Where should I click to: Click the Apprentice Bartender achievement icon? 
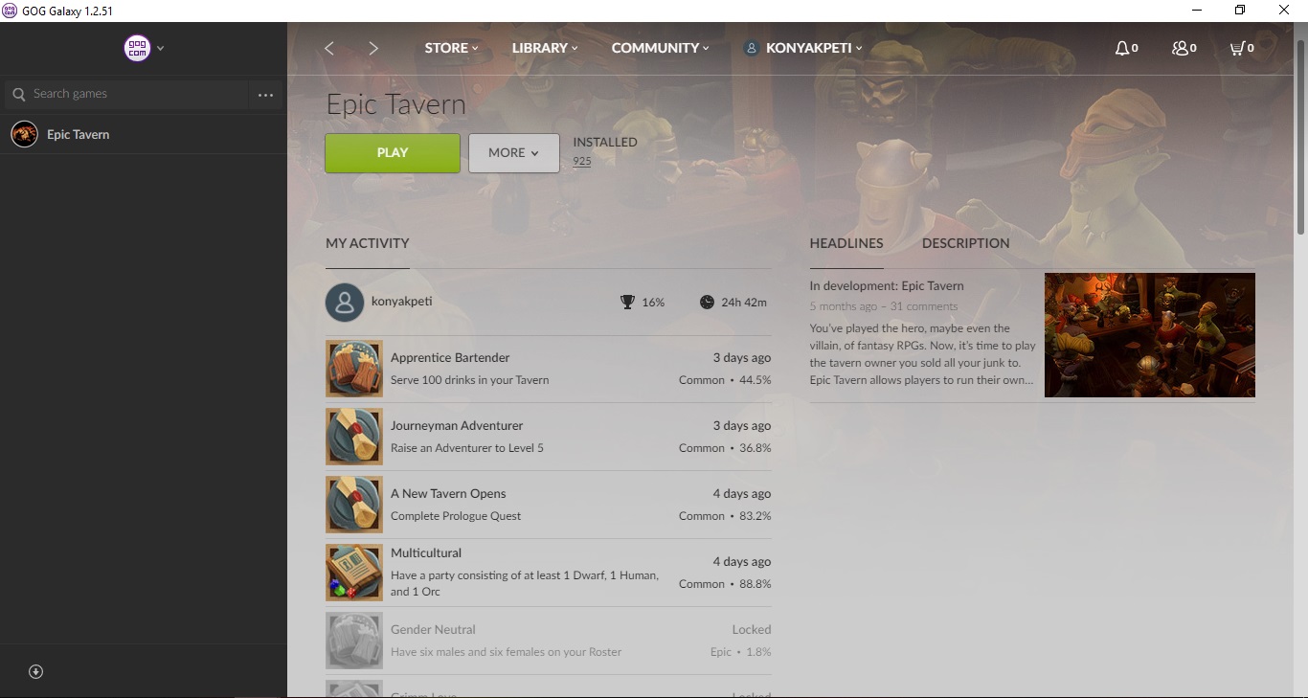click(354, 369)
